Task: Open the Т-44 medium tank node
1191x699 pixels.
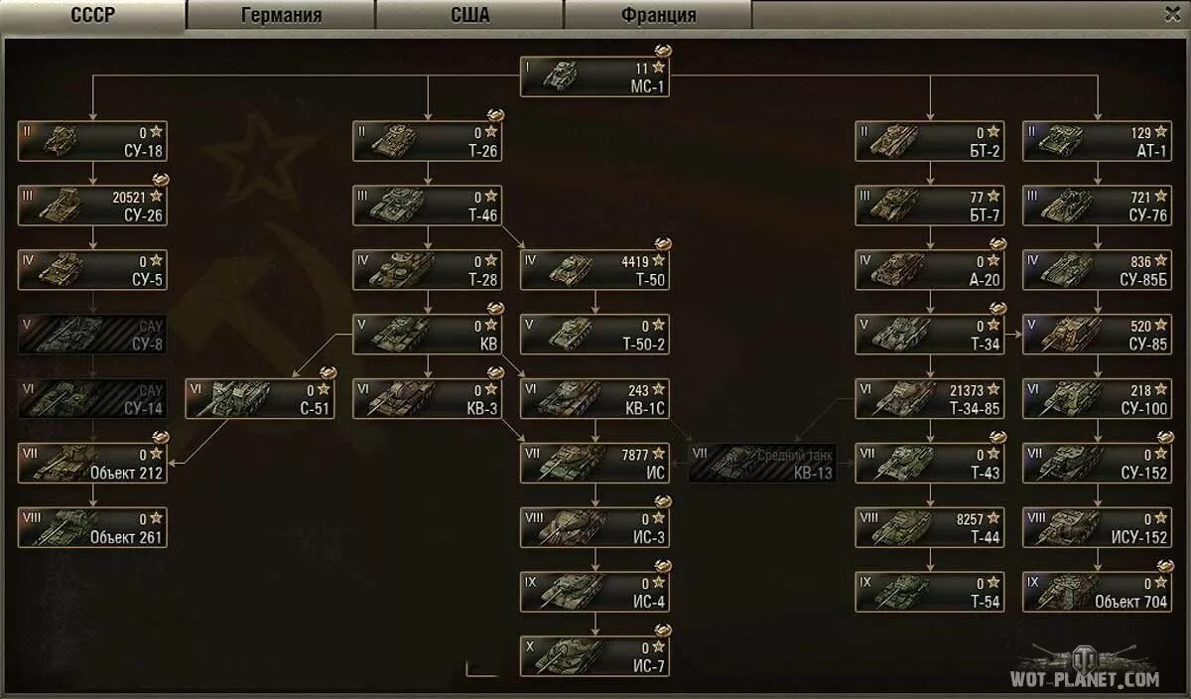Action: (x=930, y=527)
